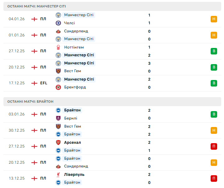Click the red П badge for Arsenal match

tap(214, 146)
